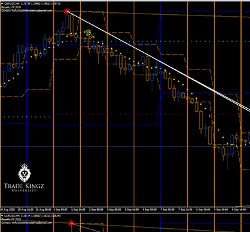
Task: Click the '9 Sep 00:00' time axis label
Action: (x=222, y=209)
